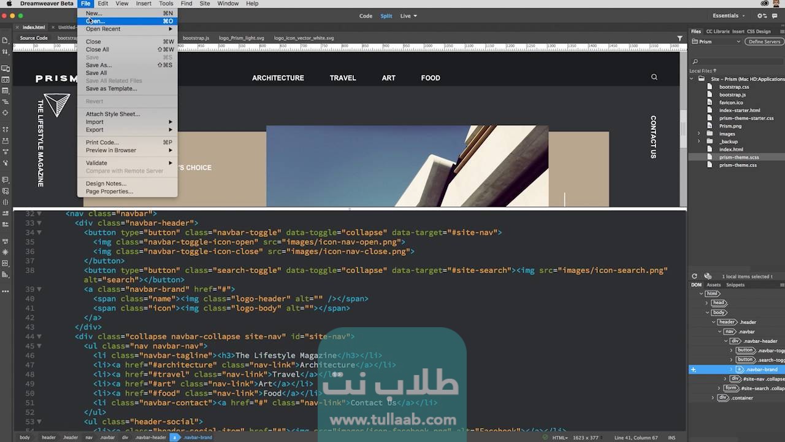Activate the Code view toggle
The image size is (785, 442).
366,16
